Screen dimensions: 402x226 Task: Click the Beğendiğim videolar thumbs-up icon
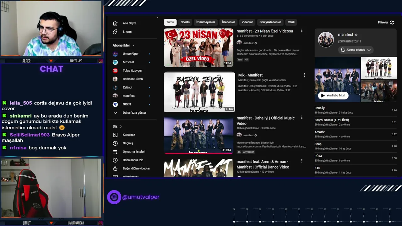[x=115, y=169]
